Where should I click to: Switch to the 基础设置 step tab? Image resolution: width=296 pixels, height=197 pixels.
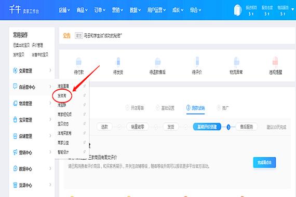click(165, 108)
